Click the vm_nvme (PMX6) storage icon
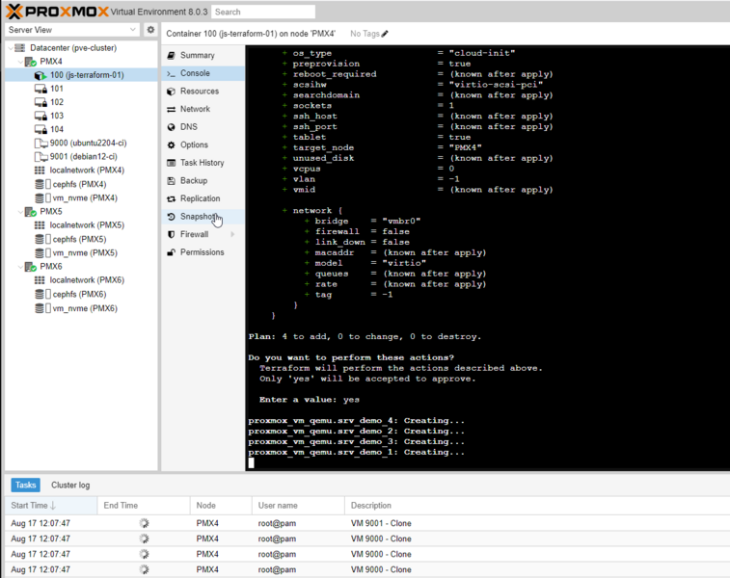This screenshot has width=730, height=578. [x=42, y=308]
